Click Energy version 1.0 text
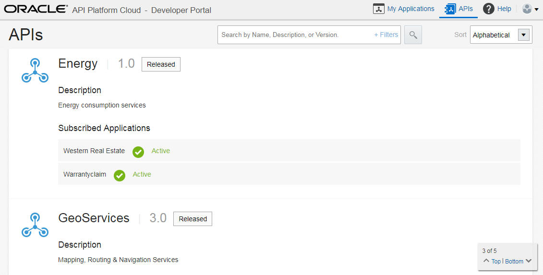 pyautogui.click(x=126, y=64)
